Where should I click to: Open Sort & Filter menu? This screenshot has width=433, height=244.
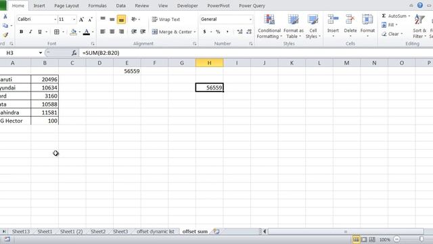click(x=419, y=26)
